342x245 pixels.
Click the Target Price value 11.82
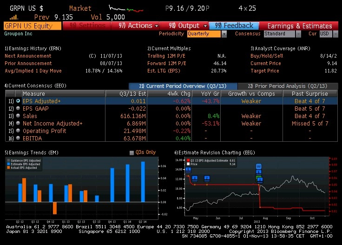(331, 71)
